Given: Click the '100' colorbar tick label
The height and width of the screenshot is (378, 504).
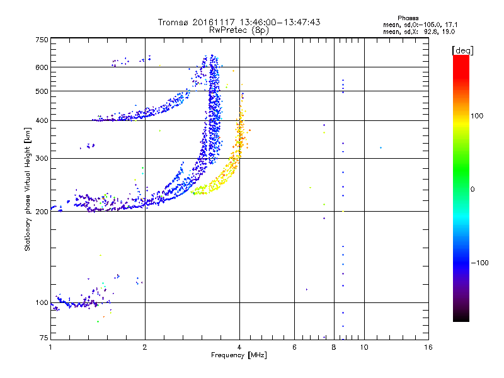Looking at the screenshot, I should 477,116.
